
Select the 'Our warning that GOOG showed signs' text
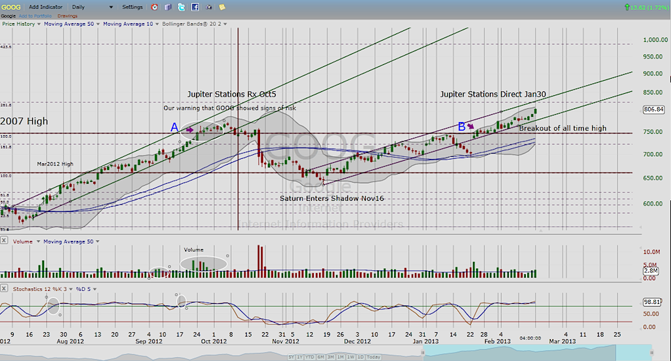click(x=230, y=108)
